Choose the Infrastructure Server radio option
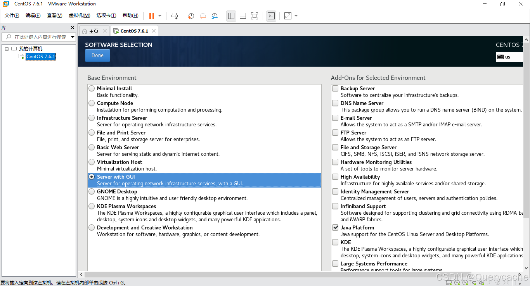The height and width of the screenshot is (286, 530). coord(92,118)
